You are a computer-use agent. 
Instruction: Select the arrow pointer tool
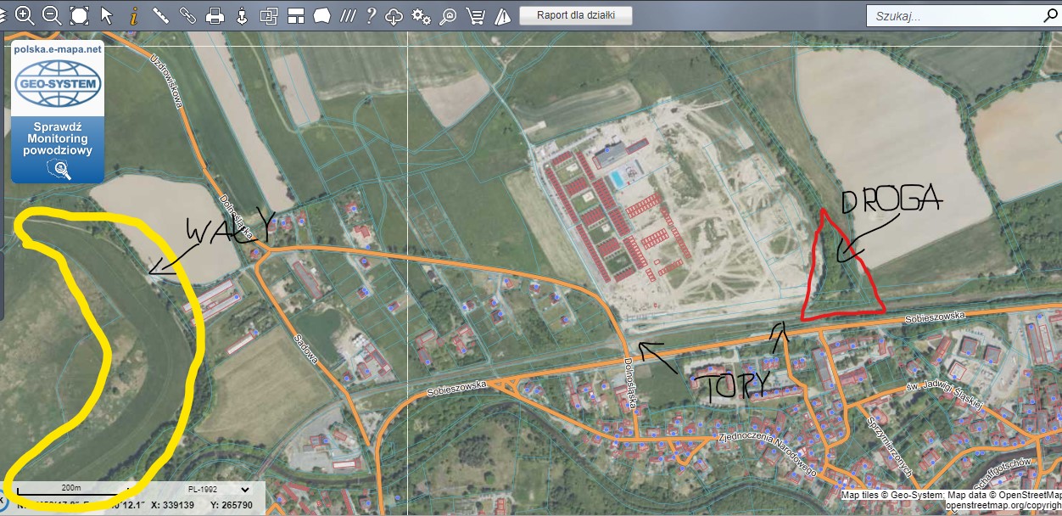click(106, 15)
